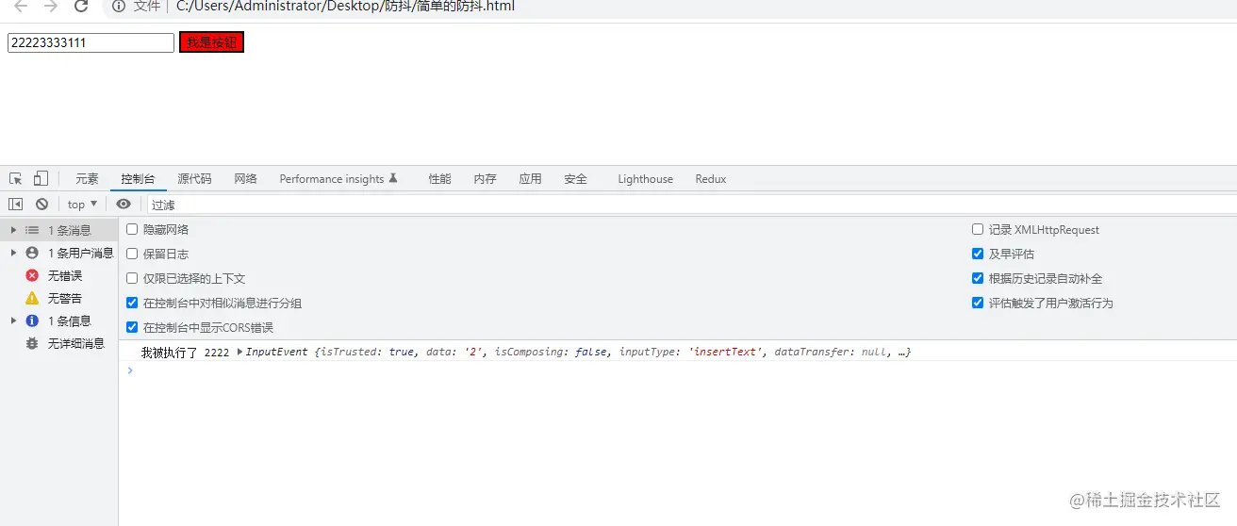Open the 安全 tab
The image size is (1237, 526).
coord(575,179)
